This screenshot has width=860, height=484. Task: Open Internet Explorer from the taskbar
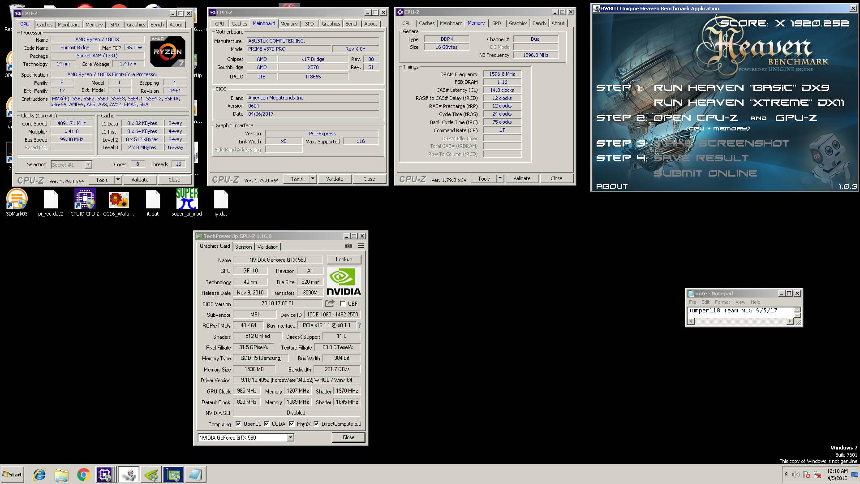pyautogui.click(x=39, y=475)
